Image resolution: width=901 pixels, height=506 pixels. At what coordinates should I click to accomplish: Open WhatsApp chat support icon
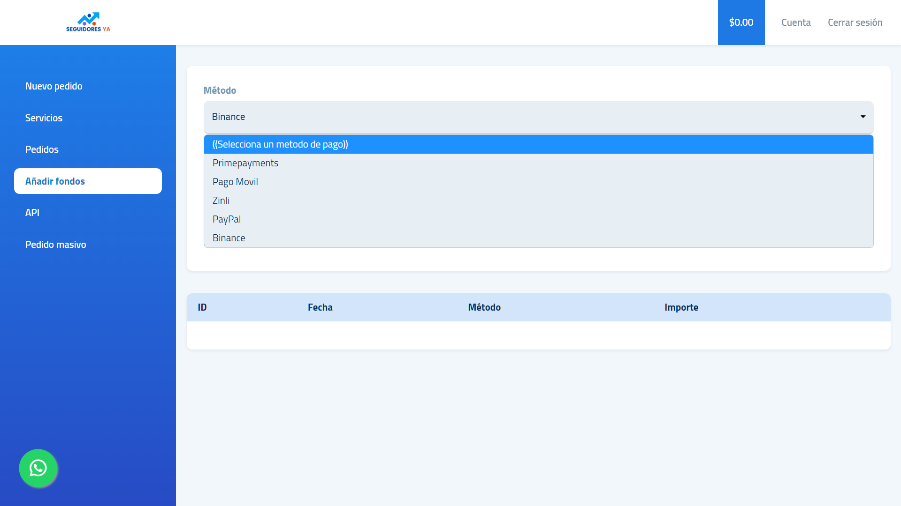pos(38,468)
